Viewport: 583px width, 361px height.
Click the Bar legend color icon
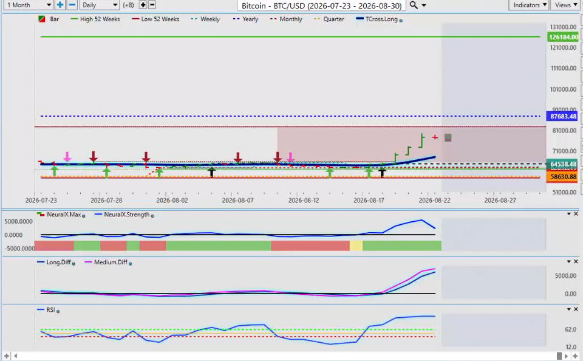42,19
